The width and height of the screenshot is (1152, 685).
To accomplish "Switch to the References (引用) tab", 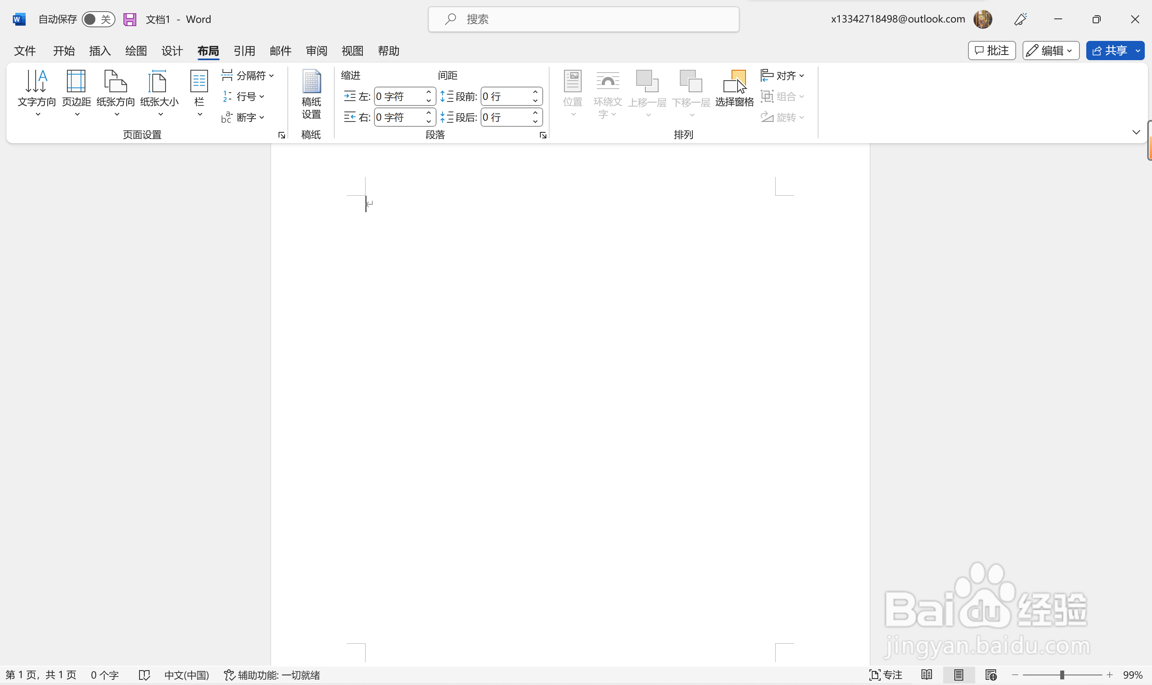I will click(244, 51).
